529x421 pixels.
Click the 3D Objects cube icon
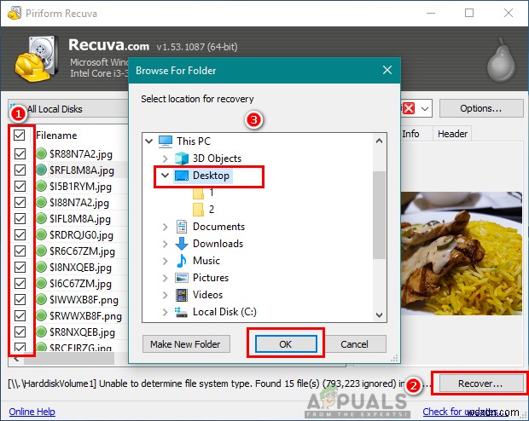pyautogui.click(x=182, y=159)
